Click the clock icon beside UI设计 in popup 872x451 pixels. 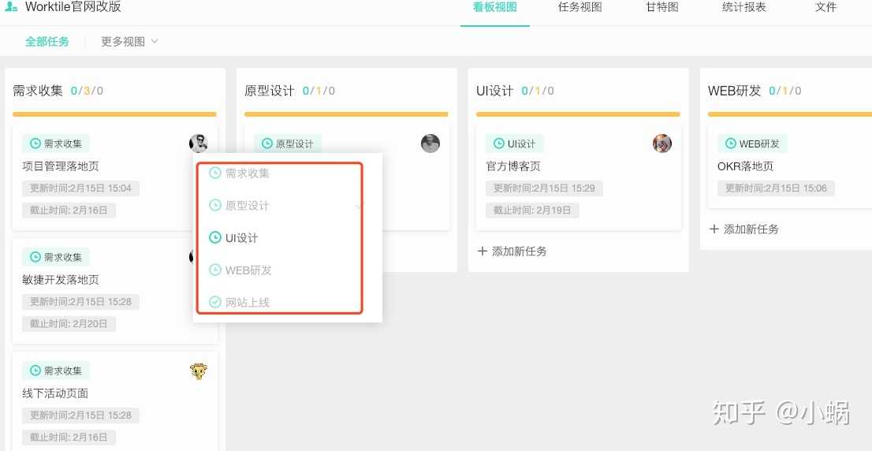coord(214,238)
